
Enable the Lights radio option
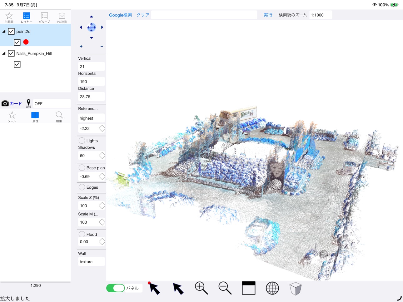pyautogui.click(x=82, y=141)
